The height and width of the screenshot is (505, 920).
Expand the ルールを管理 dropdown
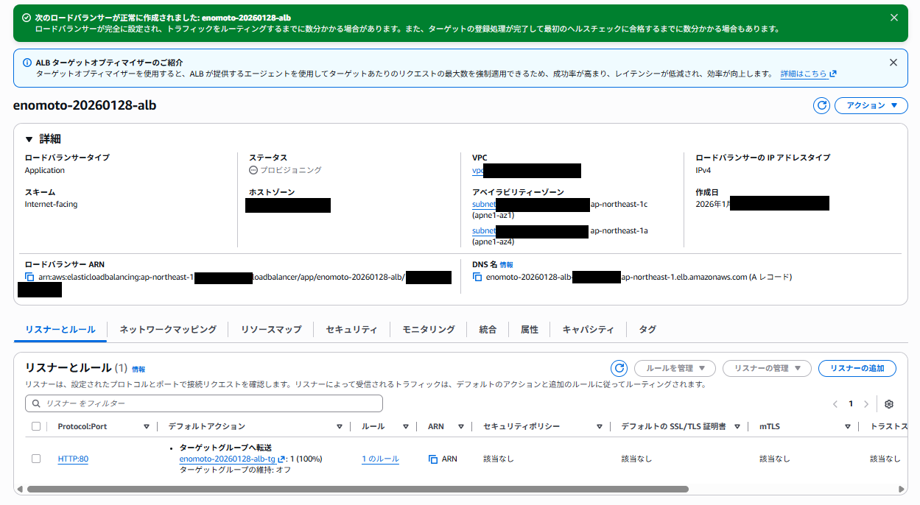(x=674, y=368)
